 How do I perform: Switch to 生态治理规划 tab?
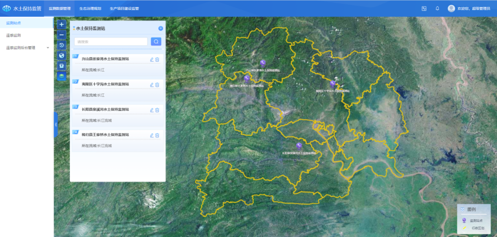coord(89,8)
